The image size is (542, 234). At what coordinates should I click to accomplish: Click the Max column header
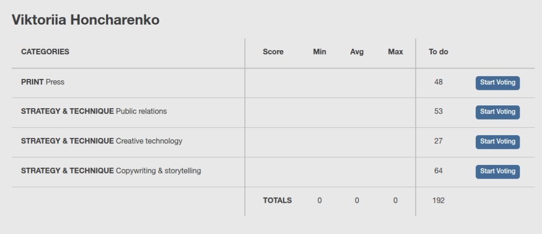click(x=395, y=52)
